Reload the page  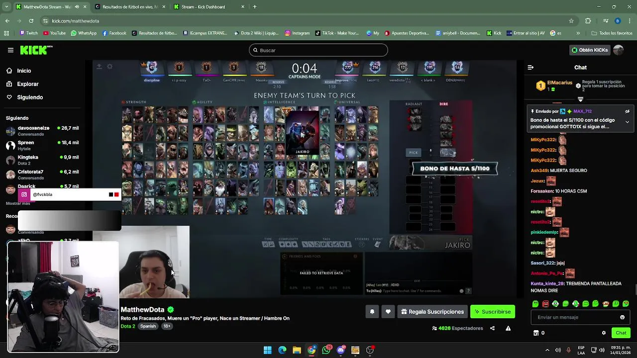point(31,21)
